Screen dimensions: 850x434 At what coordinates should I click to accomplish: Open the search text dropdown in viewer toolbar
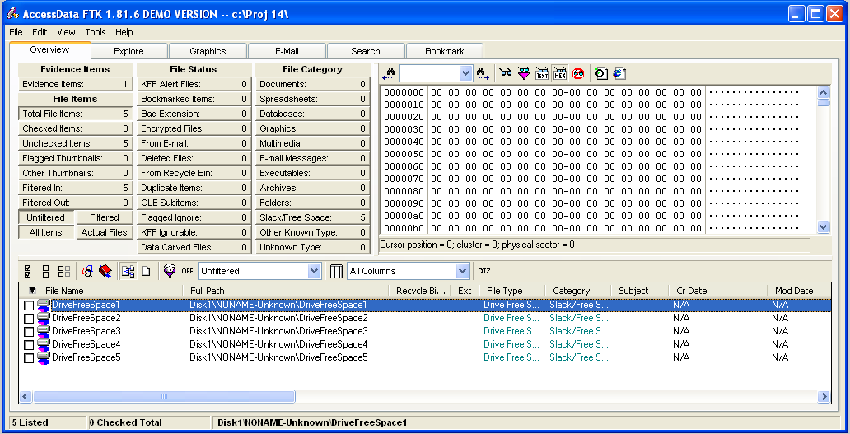(466, 73)
